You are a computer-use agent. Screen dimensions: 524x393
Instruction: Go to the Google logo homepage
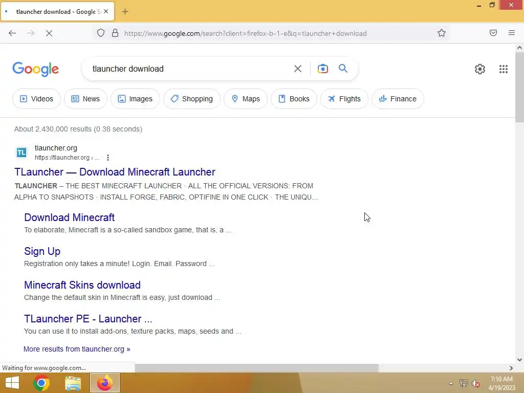click(x=36, y=69)
